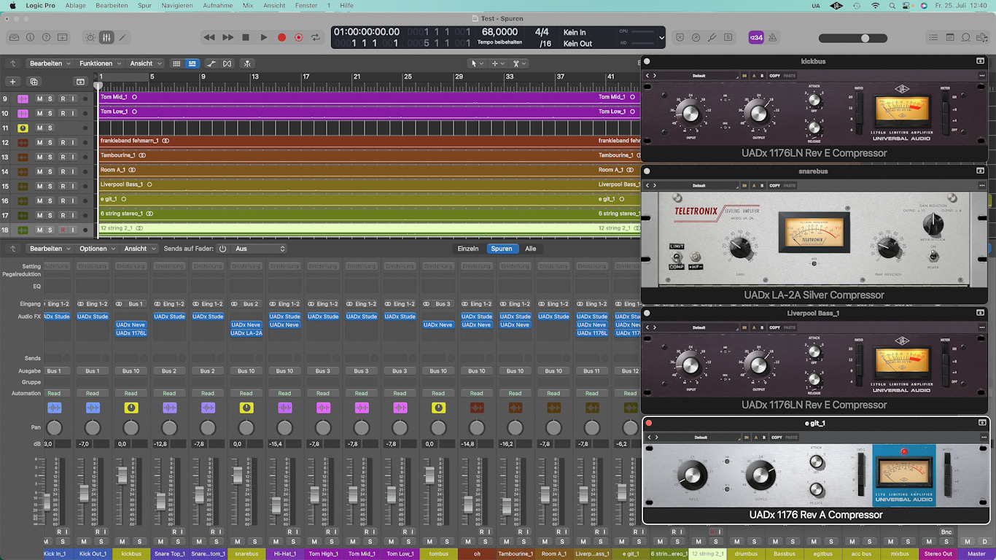
Task: Click the tempo value 68,0000
Action: pyautogui.click(x=499, y=32)
